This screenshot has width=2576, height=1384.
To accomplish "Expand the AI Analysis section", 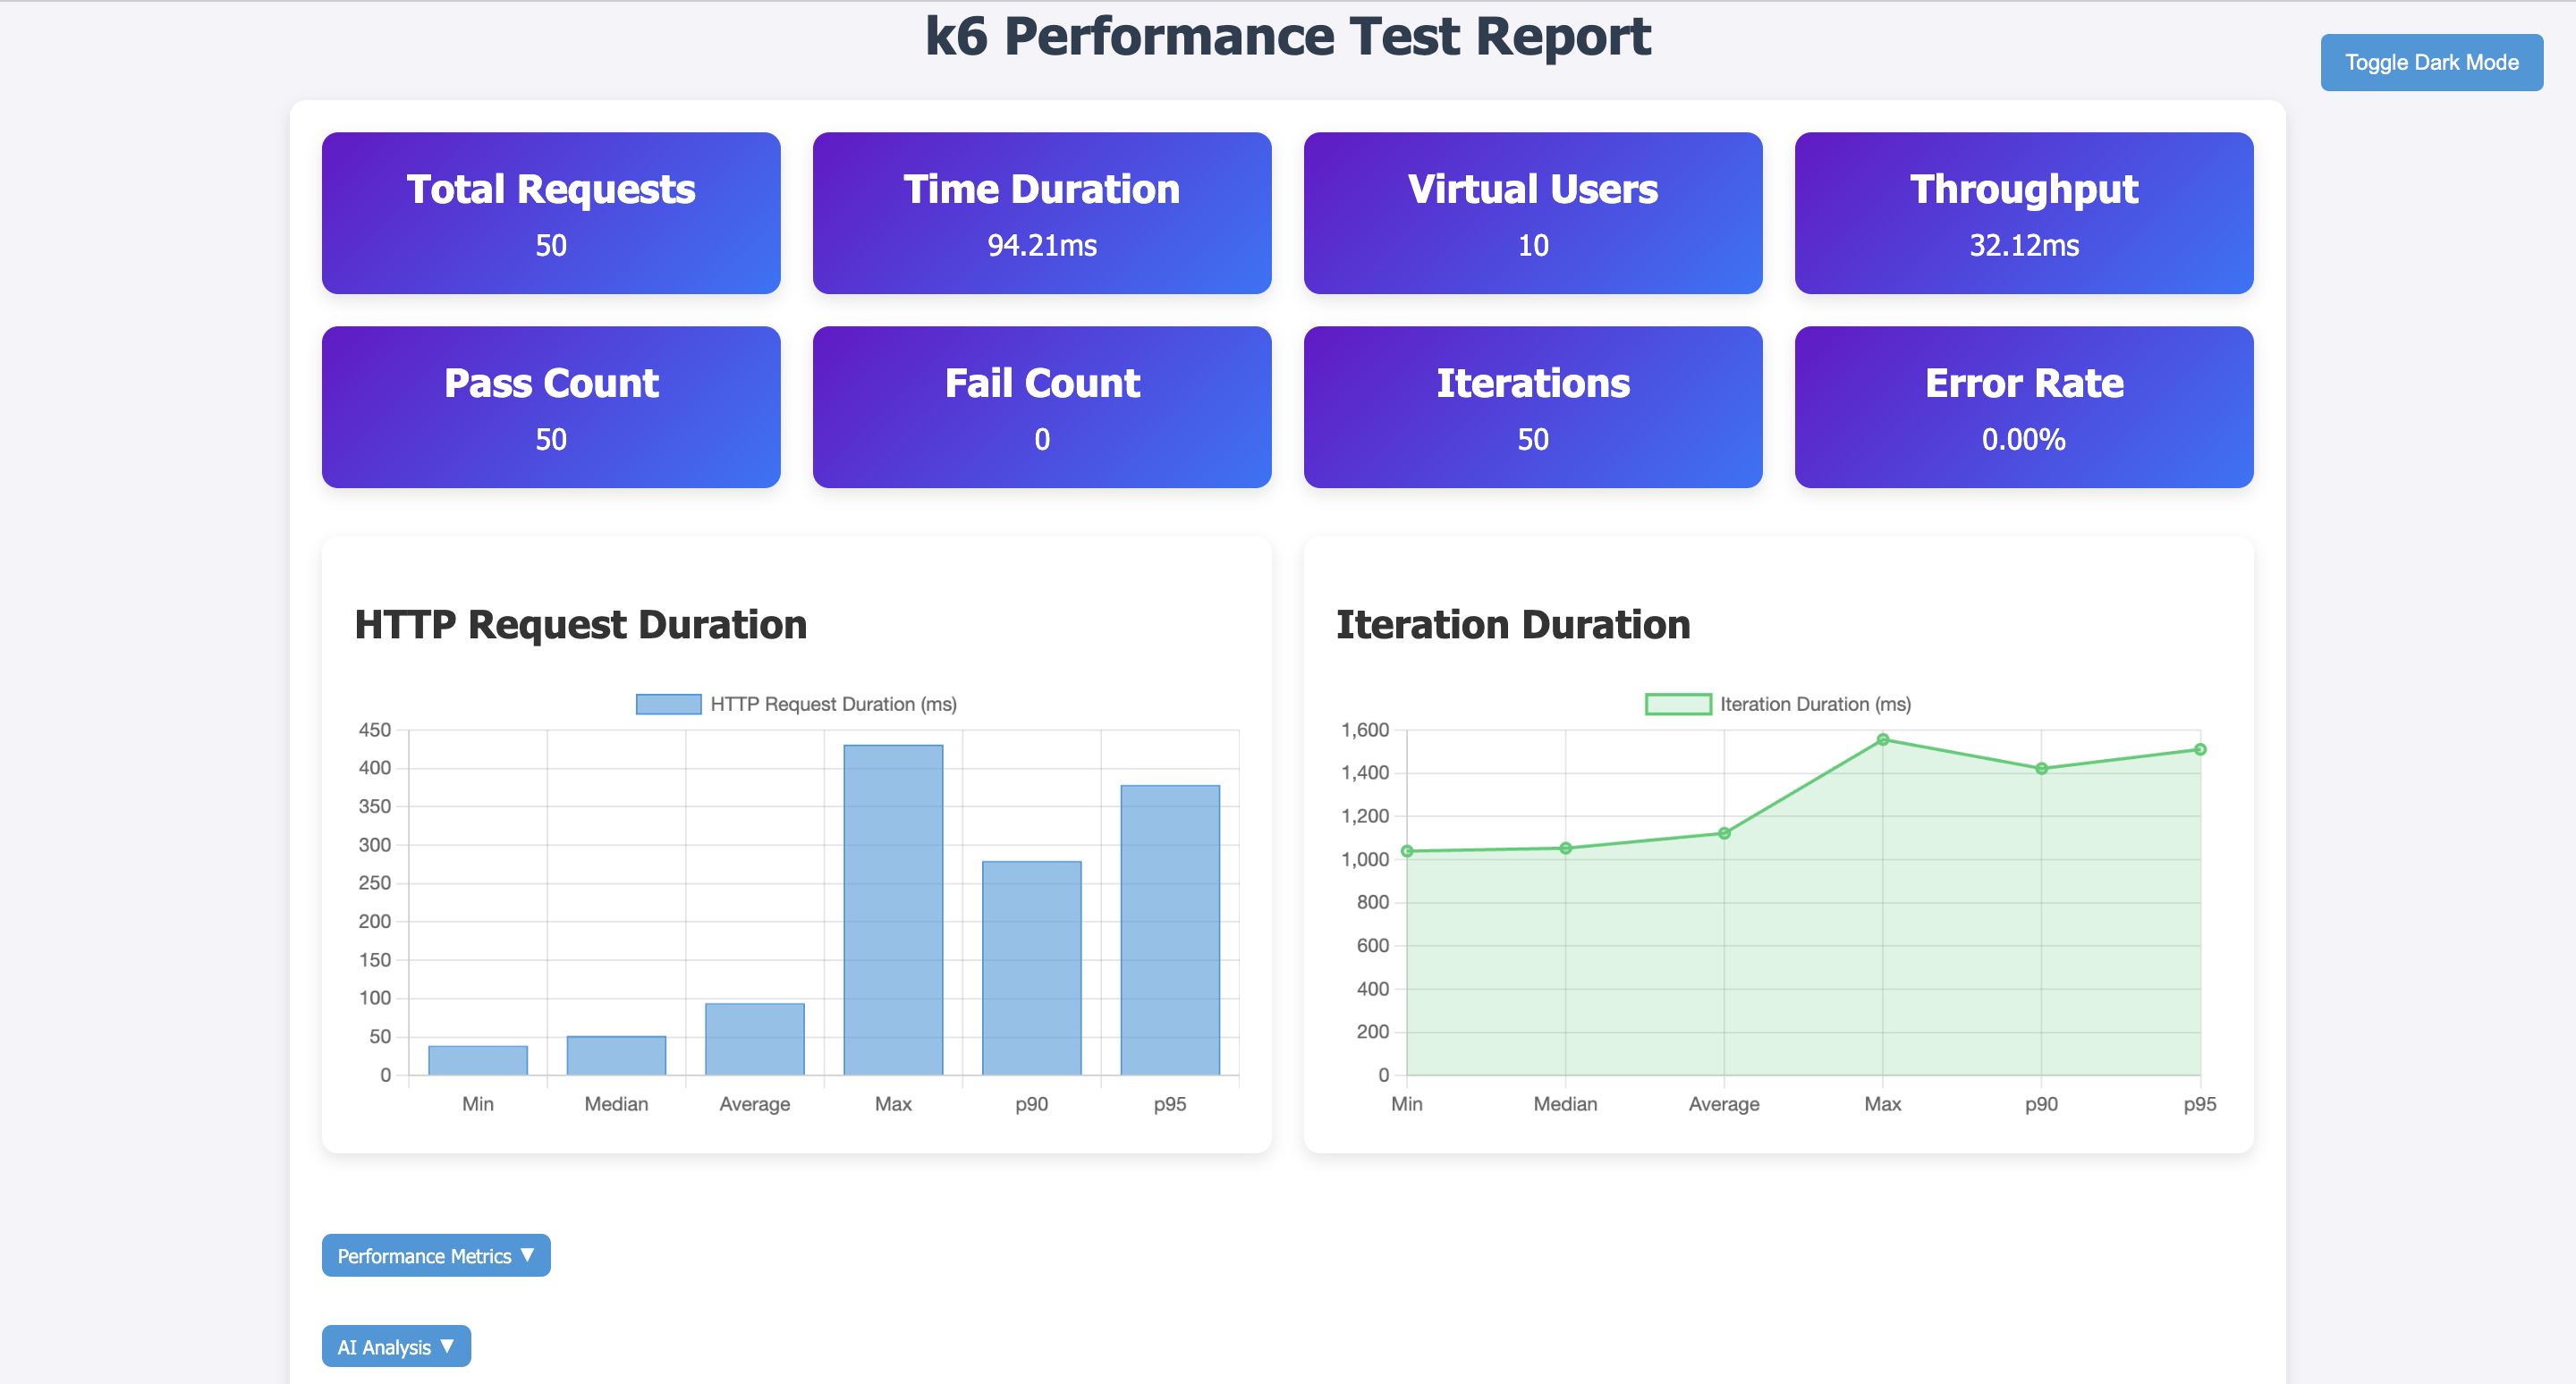I will tap(395, 1346).
